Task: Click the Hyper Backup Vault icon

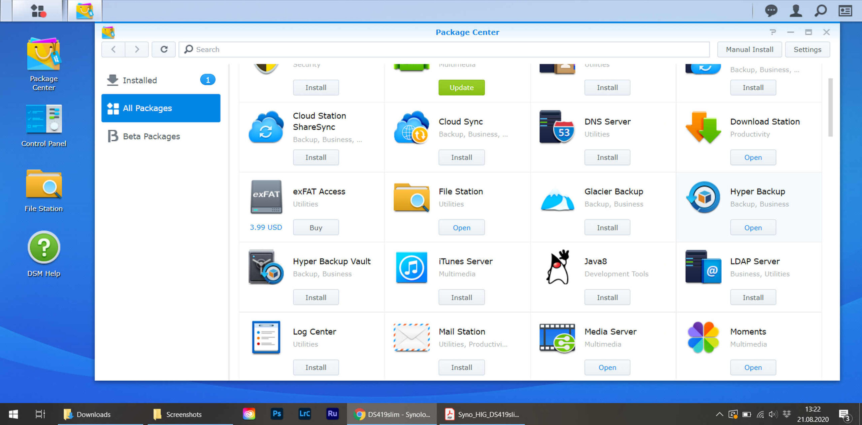Action: (x=266, y=267)
